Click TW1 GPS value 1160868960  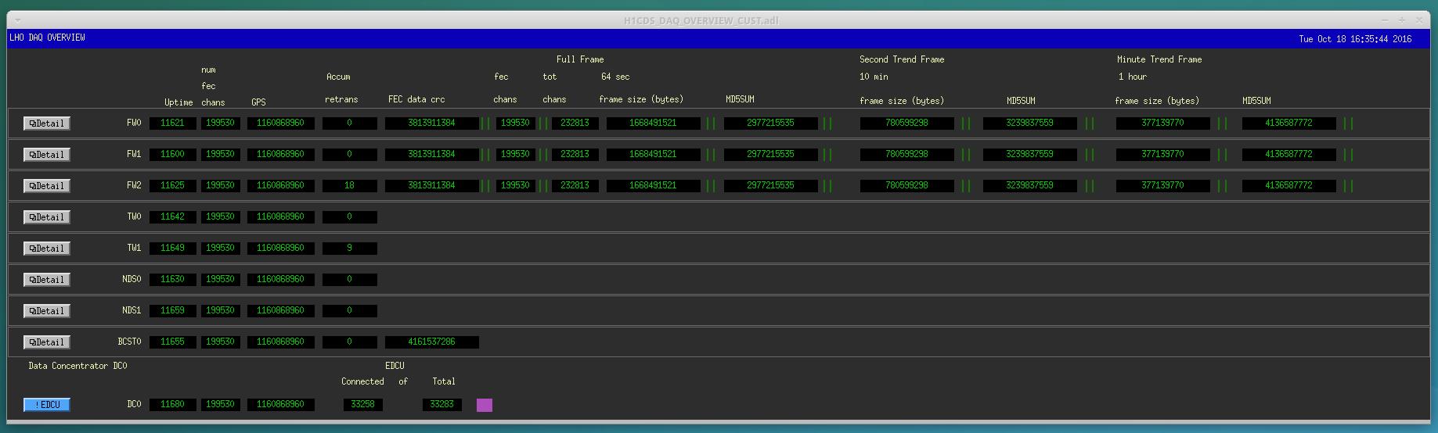click(281, 249)
